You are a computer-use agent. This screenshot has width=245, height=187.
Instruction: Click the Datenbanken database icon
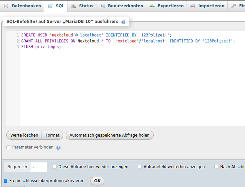pos(6,6)
